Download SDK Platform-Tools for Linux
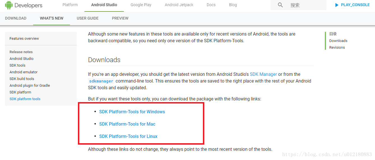This screenshot has width=375, height=160. click(128, 136)
